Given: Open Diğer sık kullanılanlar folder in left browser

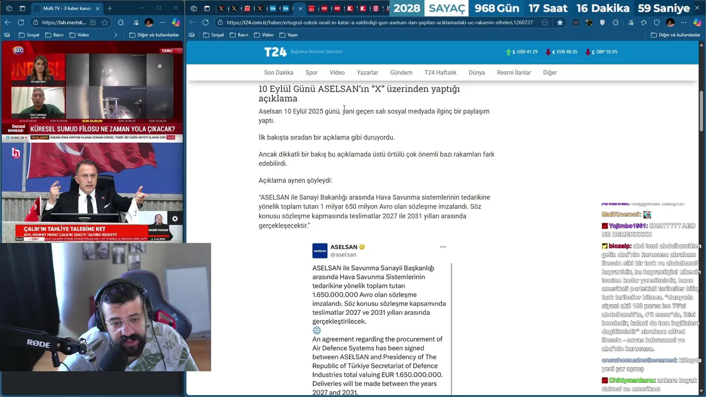Looking at the screenshot, I should [155, 35].
